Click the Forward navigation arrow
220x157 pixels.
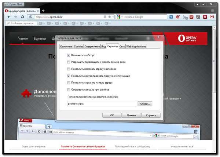(x=15, y=17)
